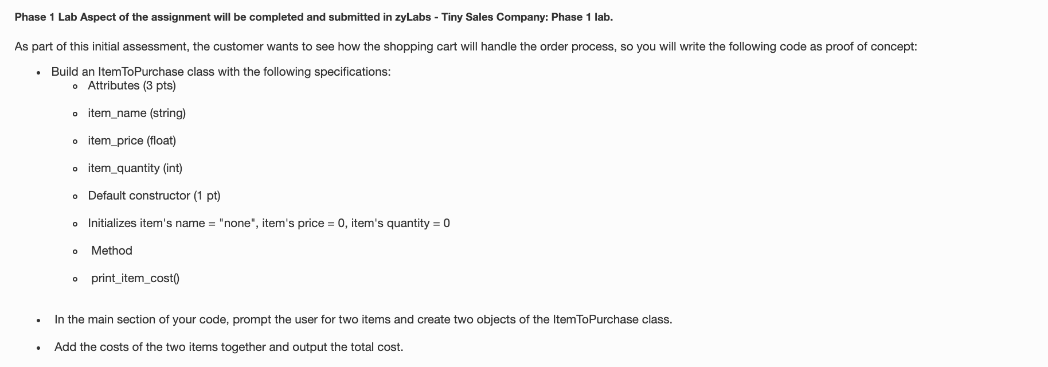The image size is (1048, 367).
Task: Click the hollow bullet beside 'print_item_cost()'
Action: pos(75,279)
